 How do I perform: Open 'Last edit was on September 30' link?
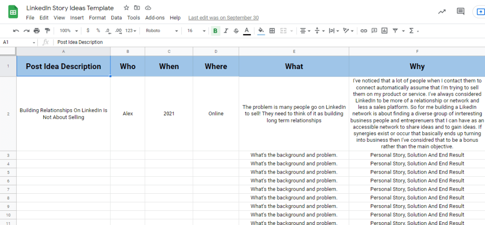(224, 18)
